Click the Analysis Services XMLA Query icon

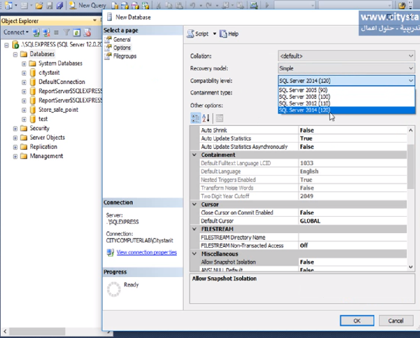[145, 5]
